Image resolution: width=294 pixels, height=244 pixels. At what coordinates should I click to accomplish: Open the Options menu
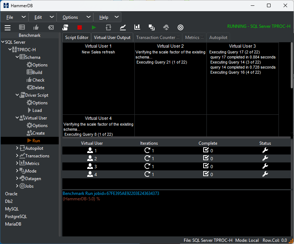tap(70, 17)
